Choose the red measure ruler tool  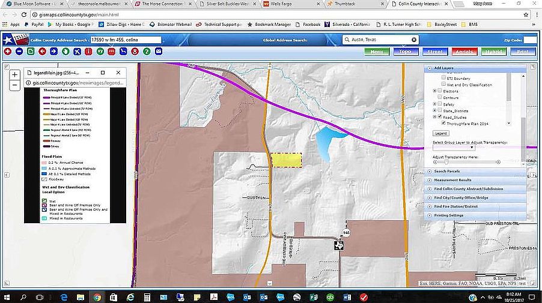(112, 52)
